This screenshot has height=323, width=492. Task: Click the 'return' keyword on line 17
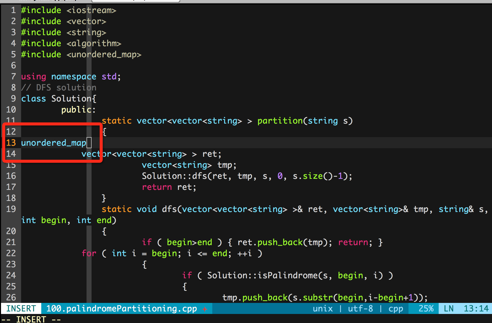[157, 187]
